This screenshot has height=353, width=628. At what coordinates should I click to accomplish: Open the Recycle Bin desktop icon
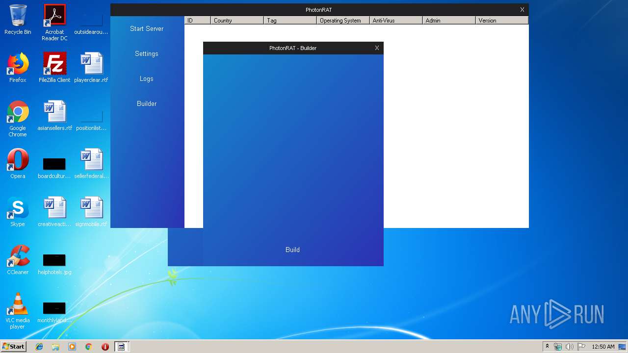pyautogui.click(x=18, y=20)
